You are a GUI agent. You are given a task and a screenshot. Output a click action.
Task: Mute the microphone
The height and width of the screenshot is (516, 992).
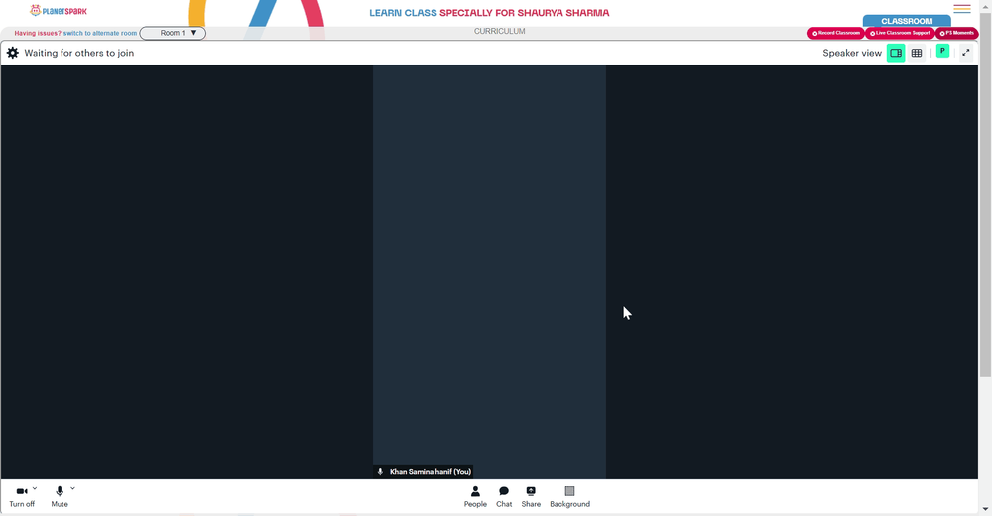tap(60, 496)
